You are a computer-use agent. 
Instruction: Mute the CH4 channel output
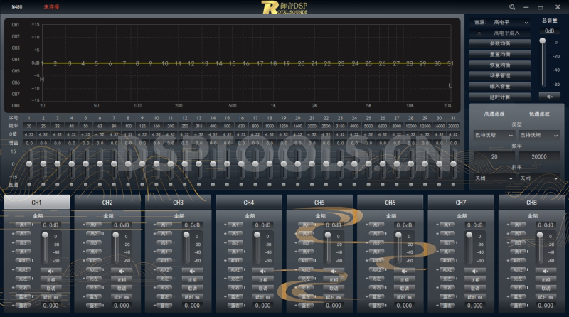(x=263, y=271)
